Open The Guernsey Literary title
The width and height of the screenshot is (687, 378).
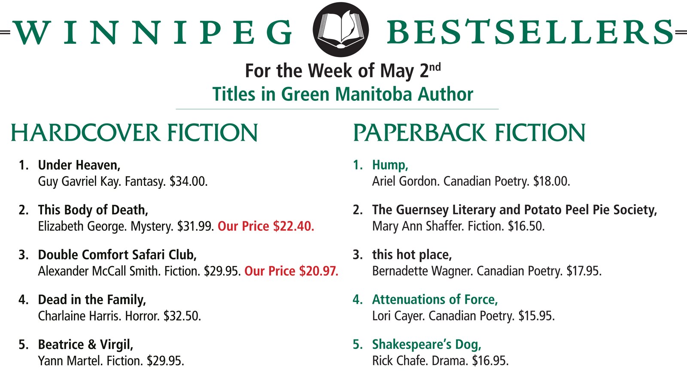(514, 210)
